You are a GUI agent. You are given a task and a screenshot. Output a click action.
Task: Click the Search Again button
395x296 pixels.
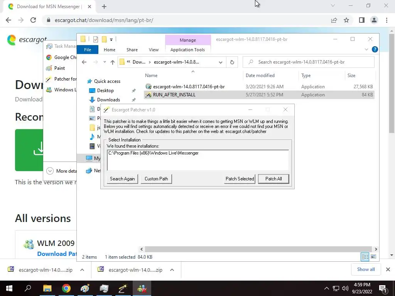click(122, 179)
